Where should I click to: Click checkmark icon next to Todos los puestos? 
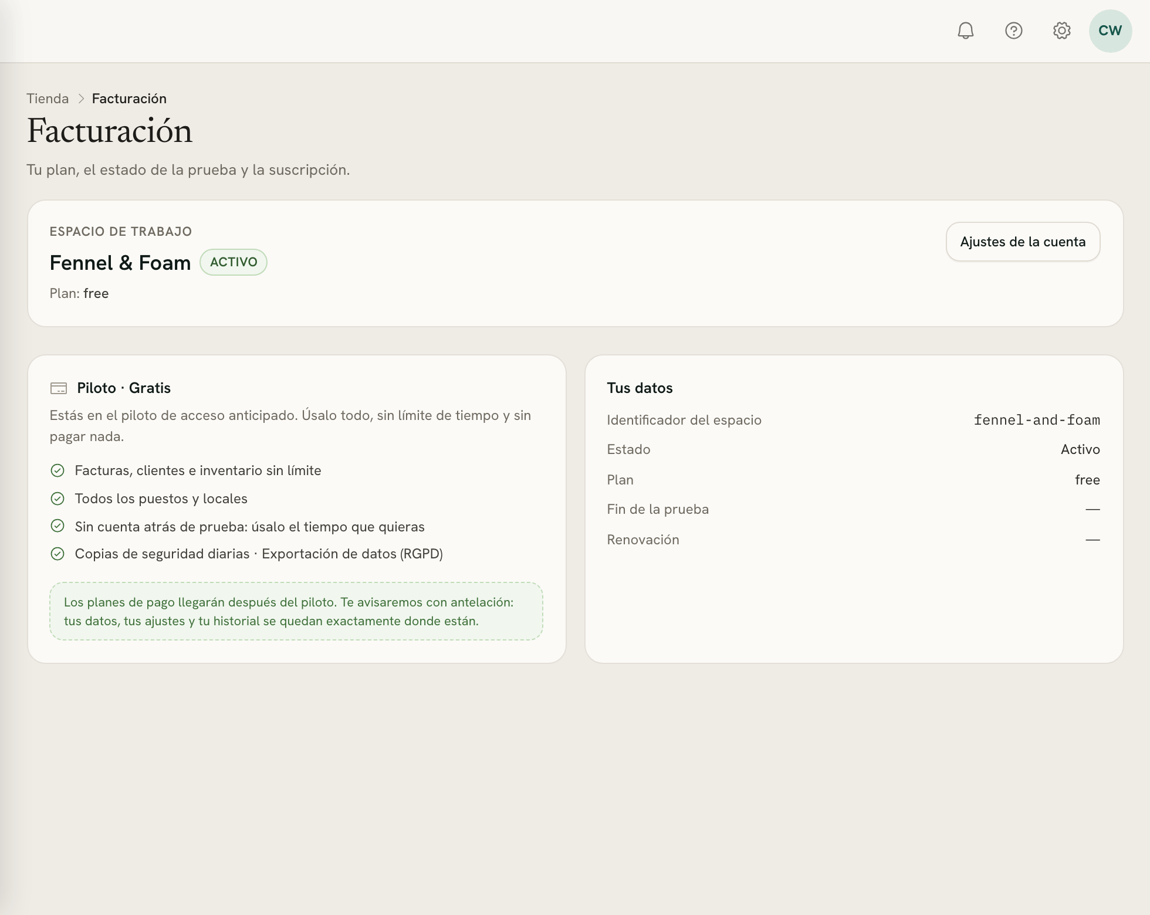click(58, 499)
